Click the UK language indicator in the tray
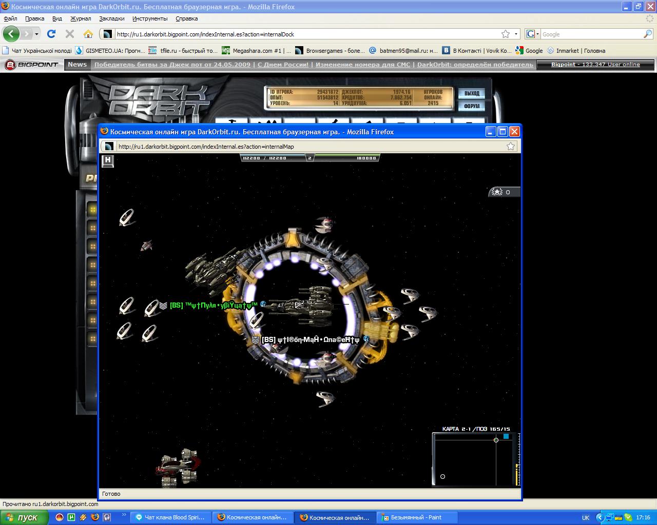The image size is (657, 525). pos(586,517)
